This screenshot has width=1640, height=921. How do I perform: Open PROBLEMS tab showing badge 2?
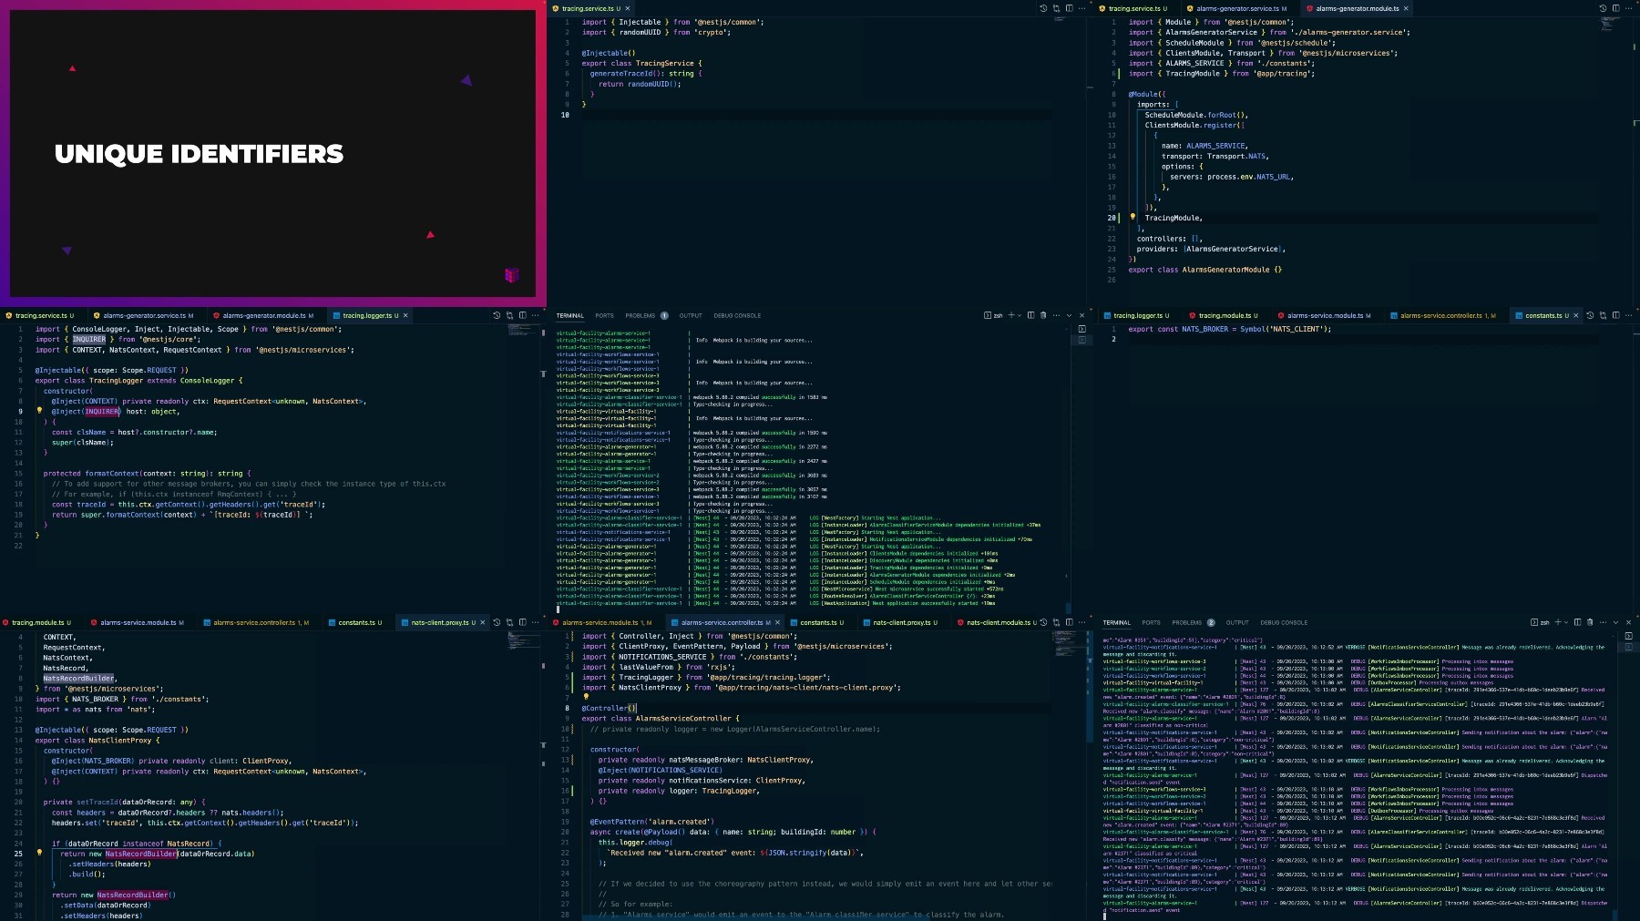click(1193, 622)
